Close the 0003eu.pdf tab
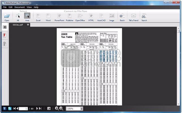This screenshot has width=183, height=113. point(28,24)
